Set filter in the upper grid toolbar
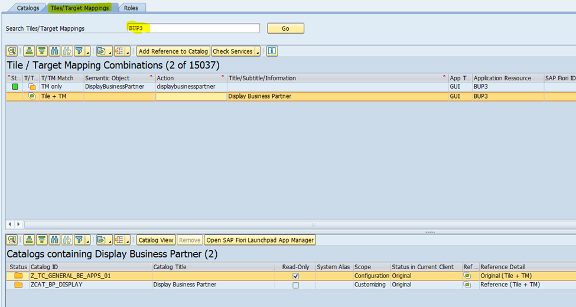Image resolution: width=576 pixels, height=307 pixels. (79, 51)
